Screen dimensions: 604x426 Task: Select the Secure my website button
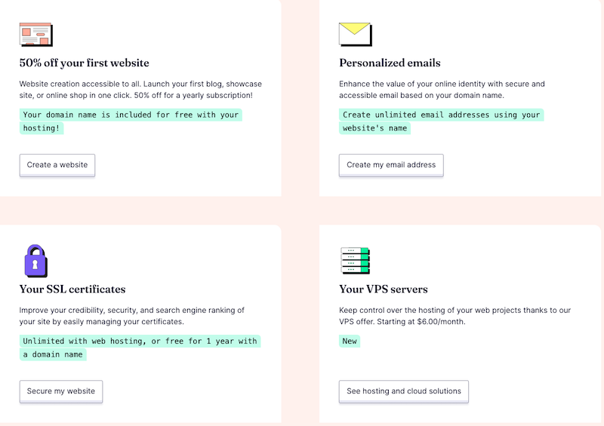click(61, 391)
